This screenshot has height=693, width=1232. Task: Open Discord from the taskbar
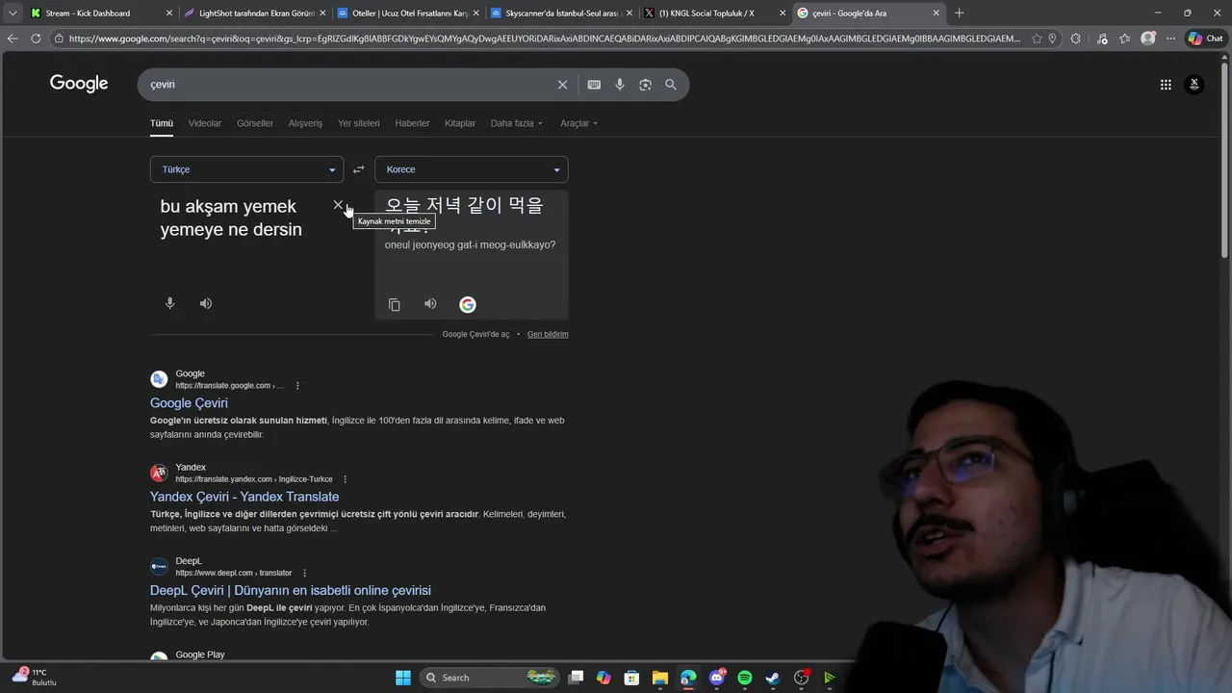point(716,678)
